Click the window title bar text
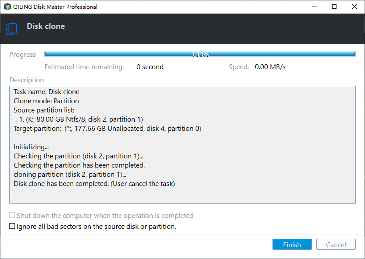 [55, 7]
